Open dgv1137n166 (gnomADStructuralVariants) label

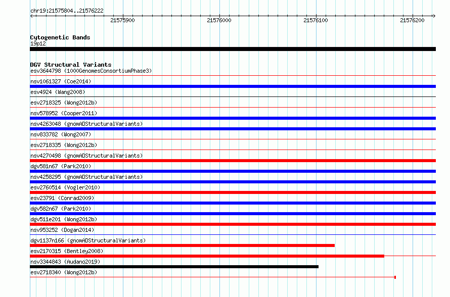tap(88, 240)
